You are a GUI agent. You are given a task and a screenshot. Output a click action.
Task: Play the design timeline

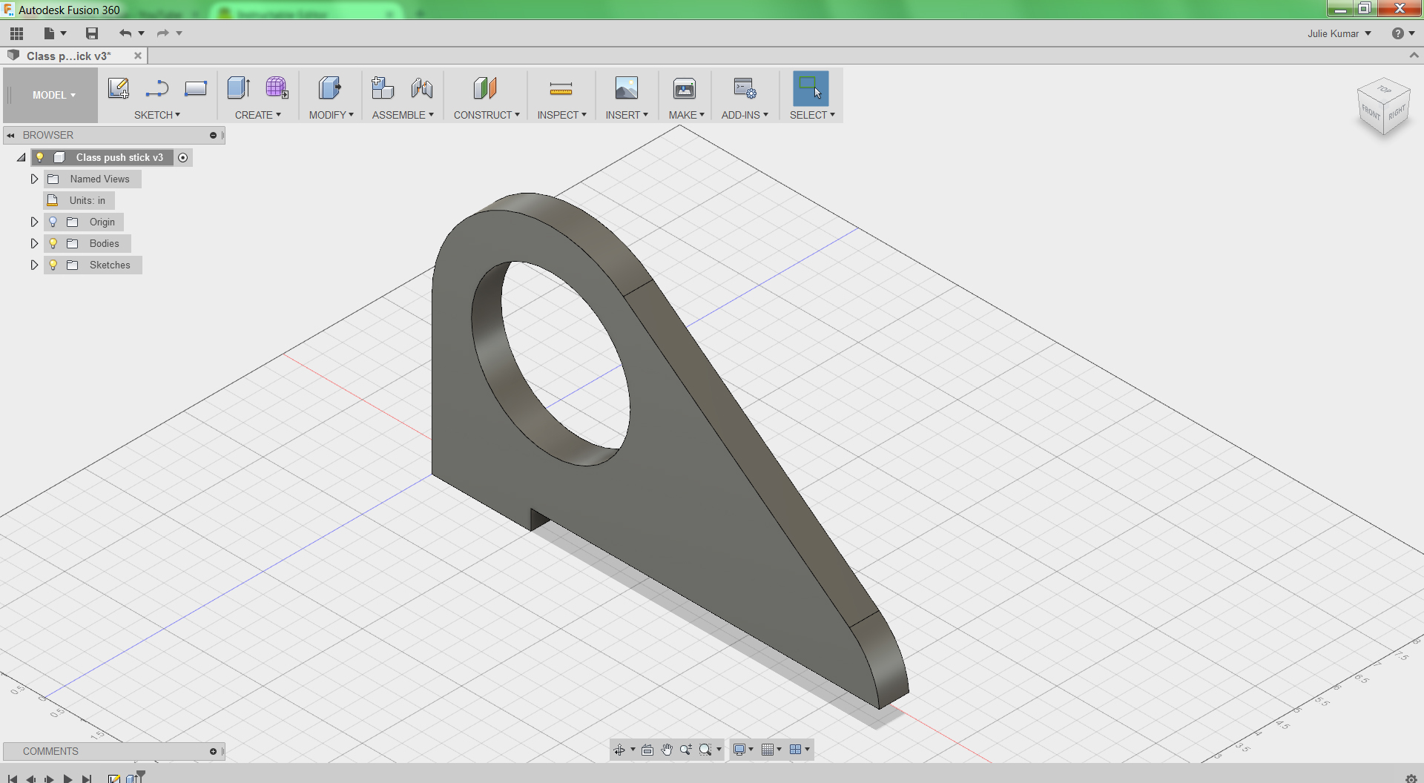[x=67, y=779]
